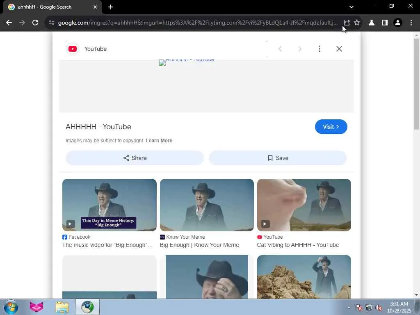Toggle the side panel icon

click(385, 23)
